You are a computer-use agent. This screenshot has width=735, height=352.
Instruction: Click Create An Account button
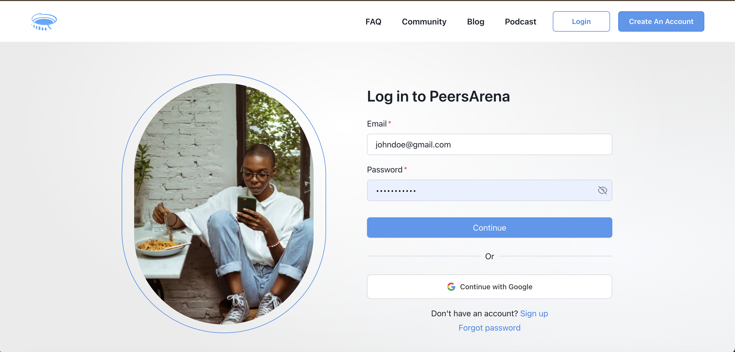(661, 22)
